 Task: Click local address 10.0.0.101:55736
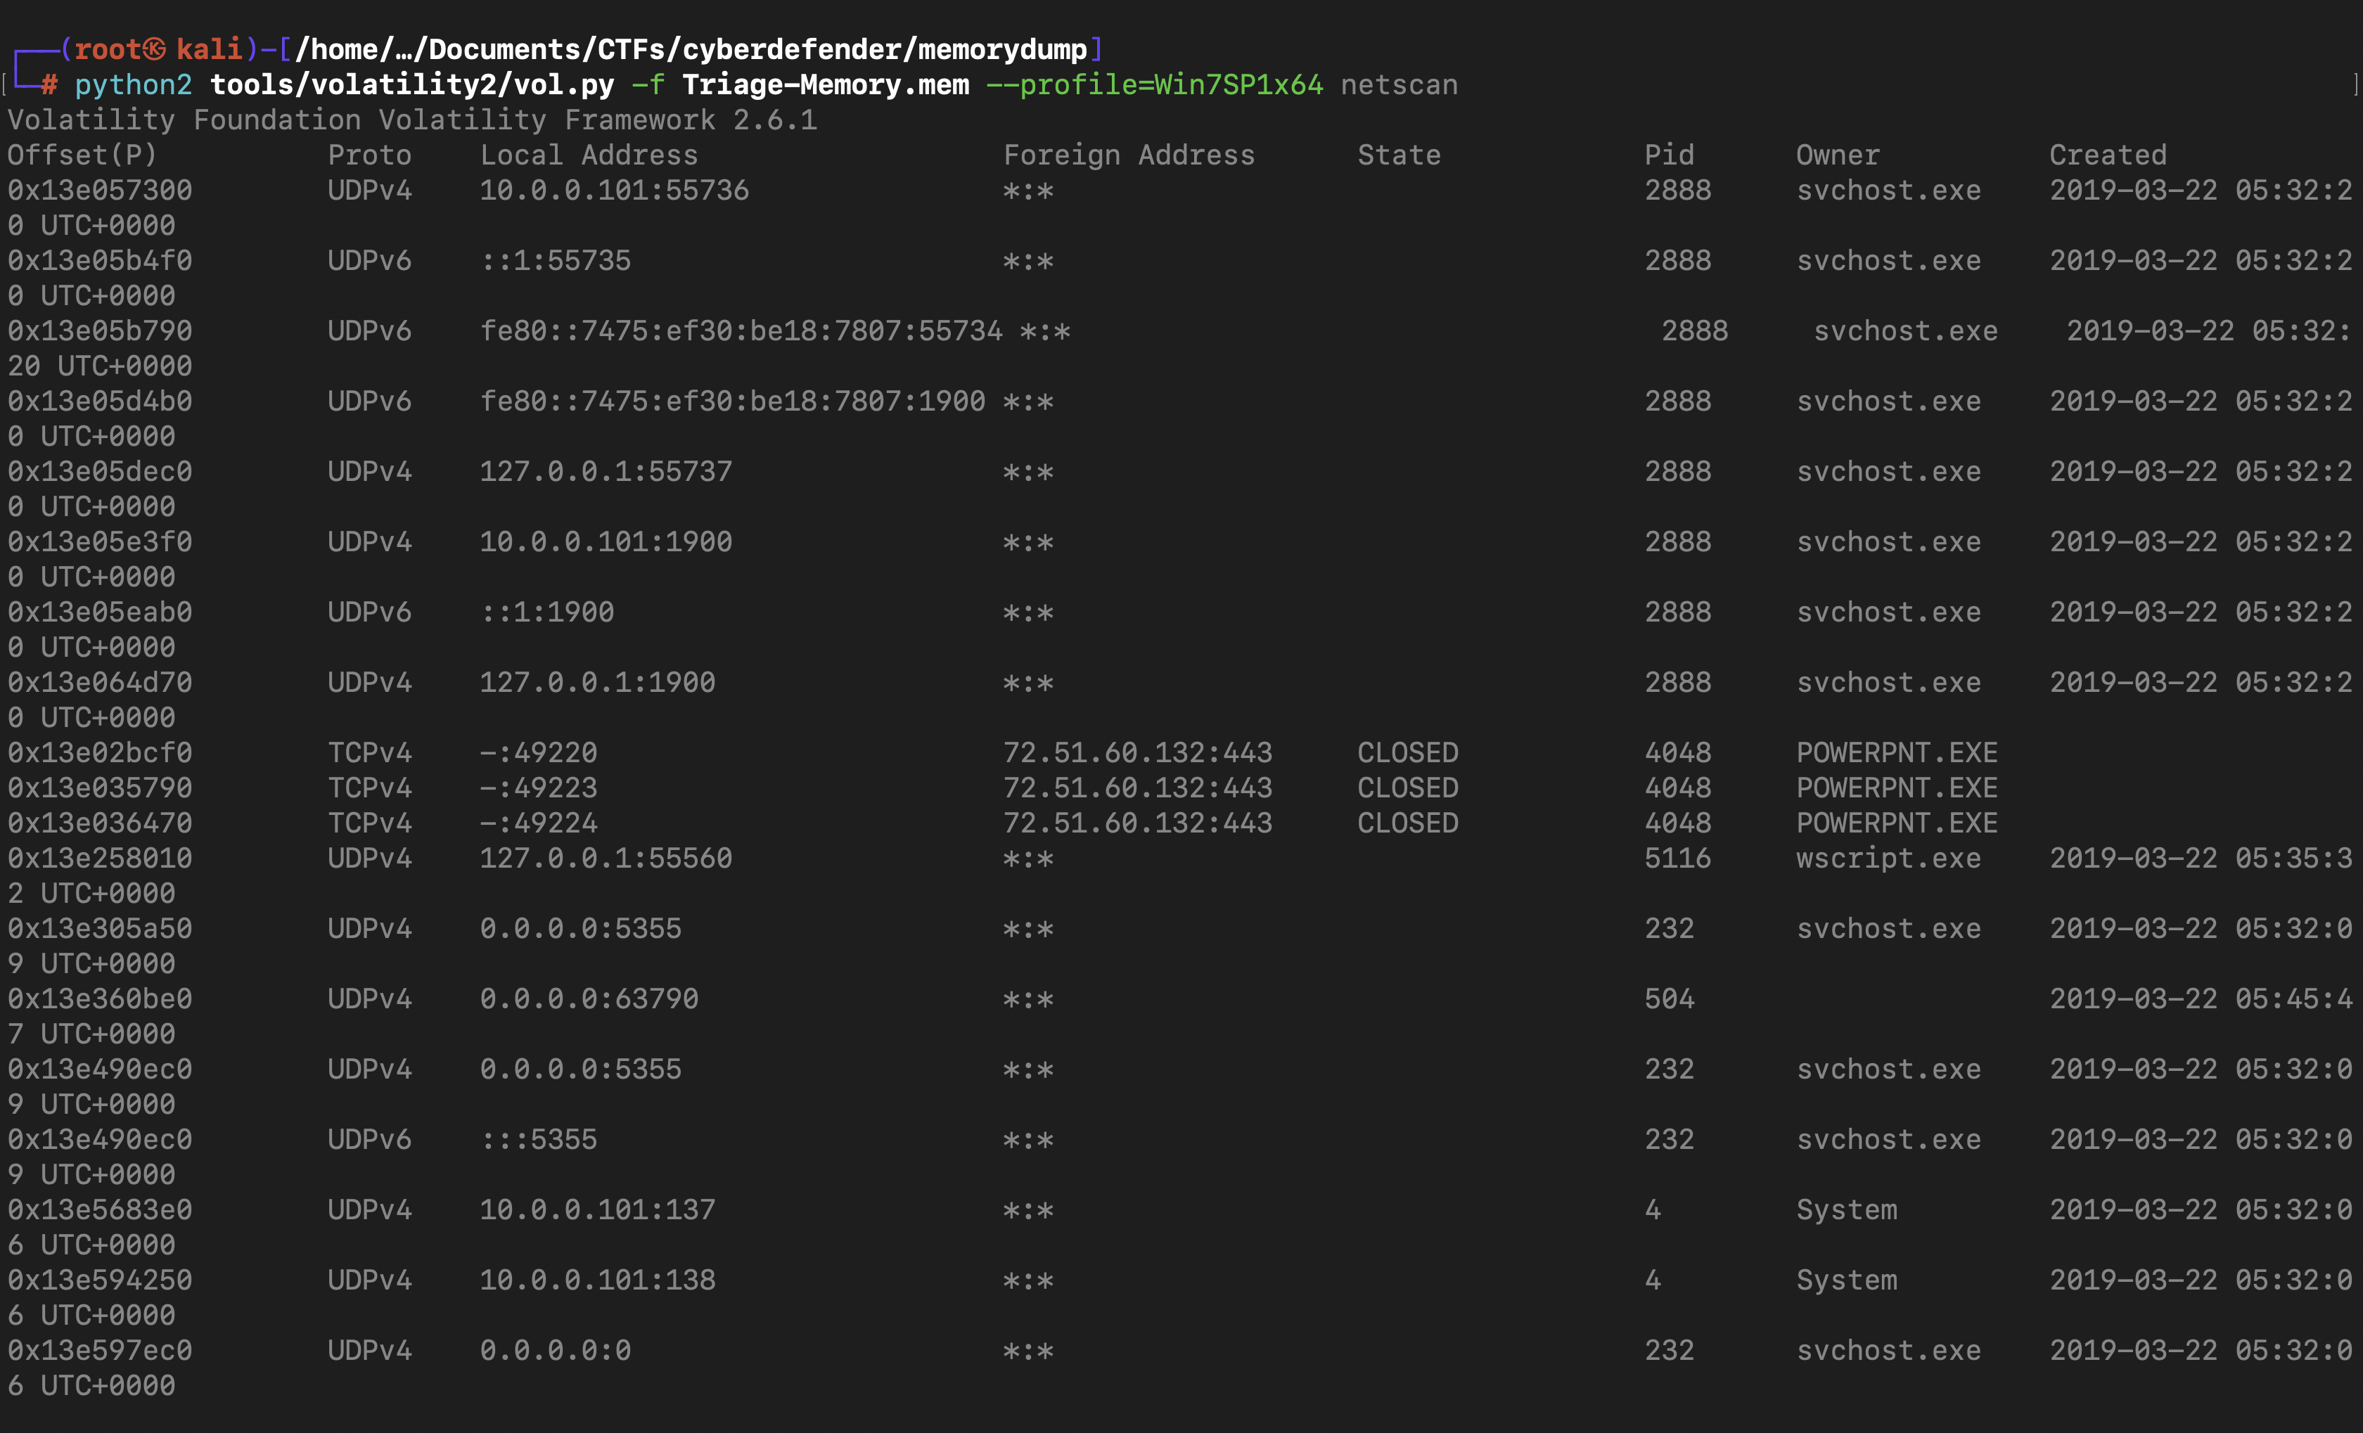pyautogui.click(x=614, y=191)
